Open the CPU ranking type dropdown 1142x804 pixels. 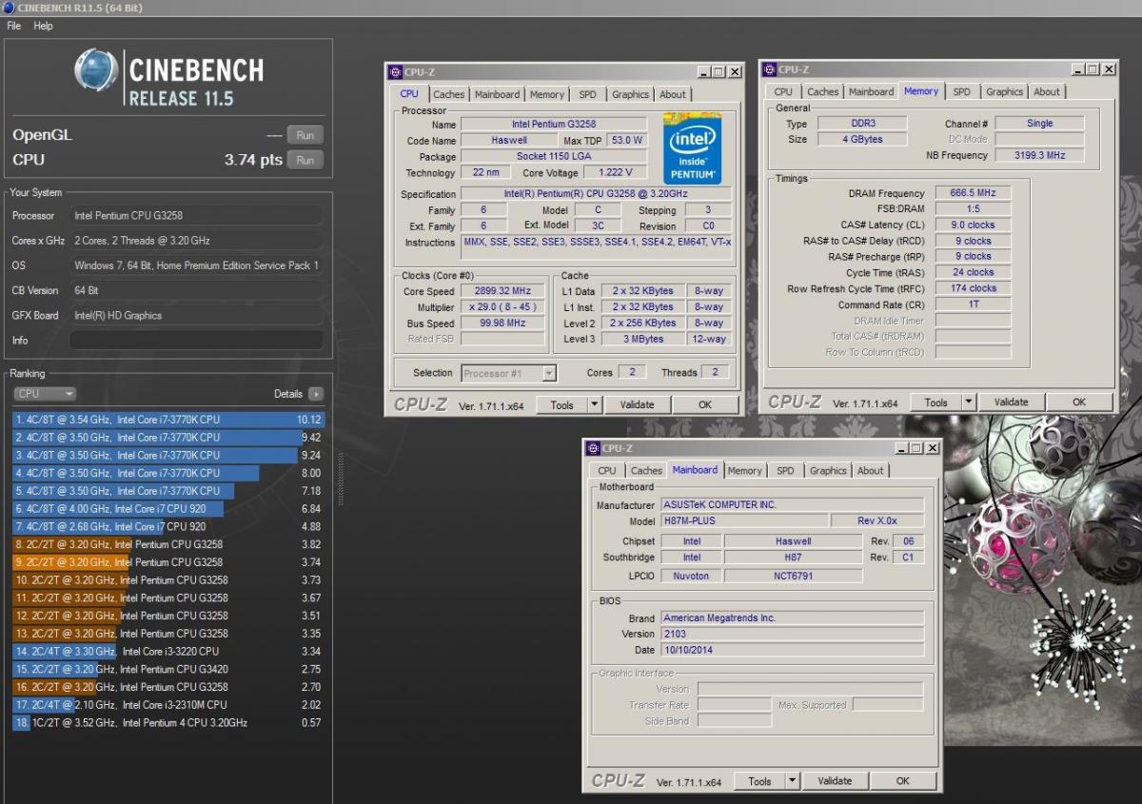click(45, 394)
